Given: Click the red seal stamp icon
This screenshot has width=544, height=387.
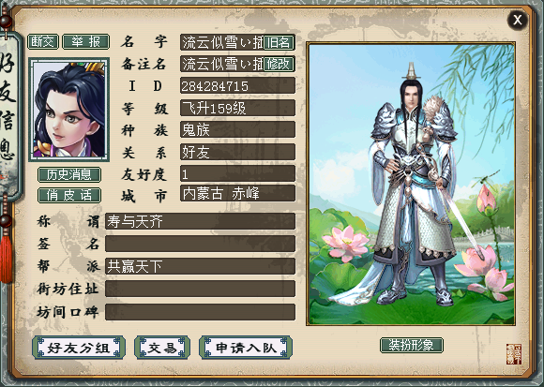Looking at the screenshot, I should pos(514,354).
